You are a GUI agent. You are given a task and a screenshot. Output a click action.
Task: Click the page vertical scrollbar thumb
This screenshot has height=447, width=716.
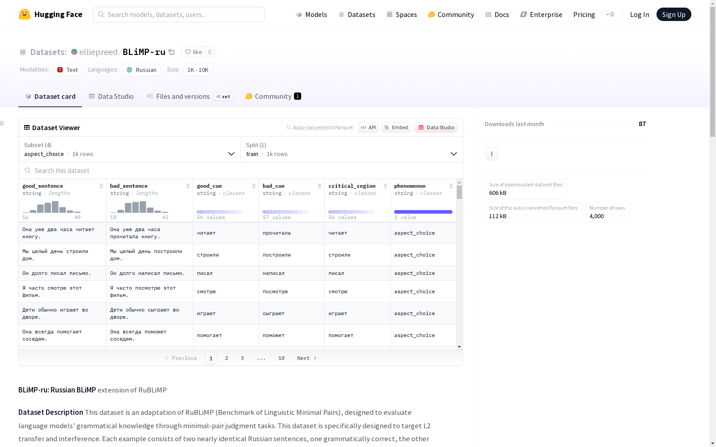tap(712, 71)
